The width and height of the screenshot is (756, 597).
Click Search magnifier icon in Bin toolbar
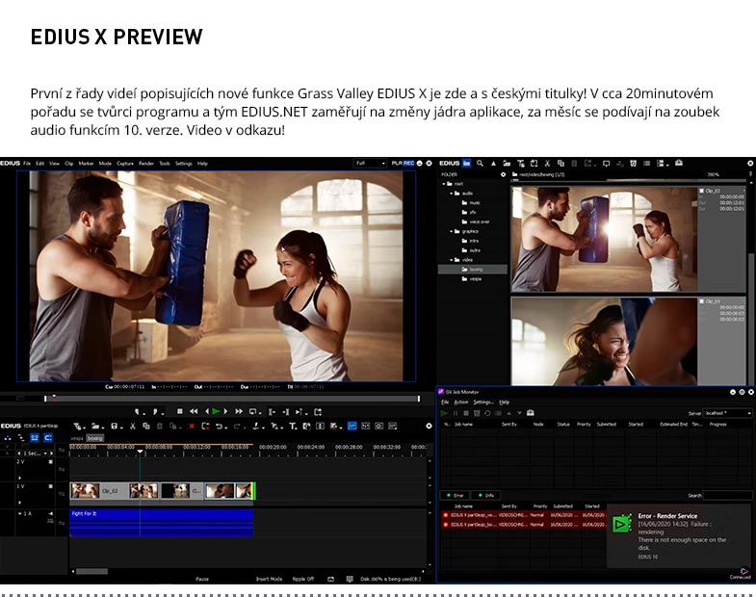(x=480, y=164)
